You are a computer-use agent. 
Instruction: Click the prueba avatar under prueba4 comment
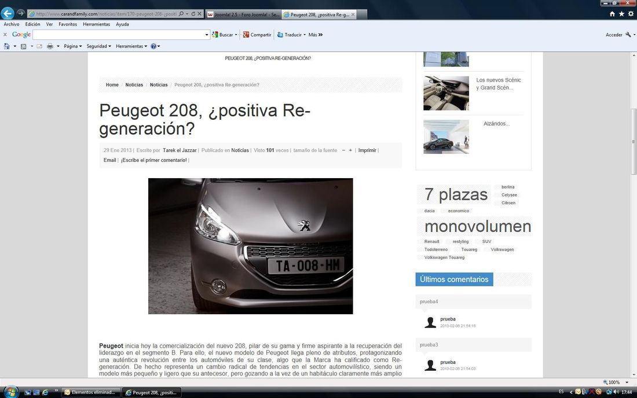[x=430, y=322]
